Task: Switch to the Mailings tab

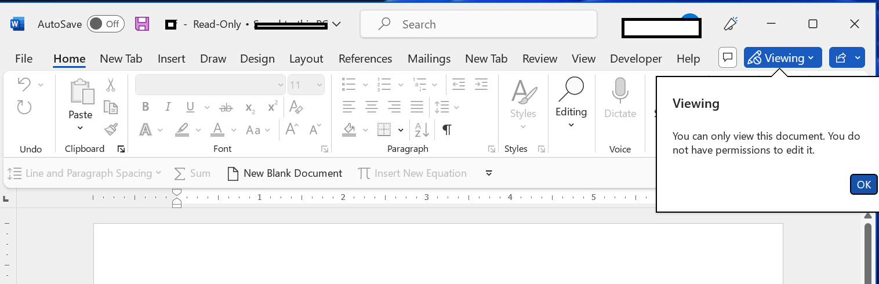Action: pyautogui.click(x=429, y=59)
